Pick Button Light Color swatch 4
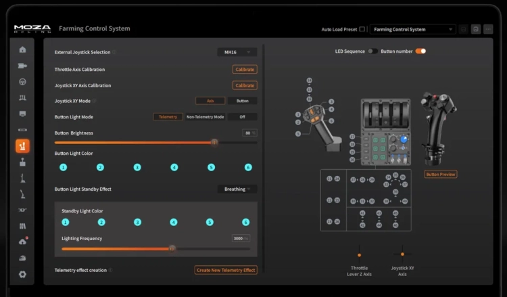This screenshot has height=297, width=507. click(174, 167)
